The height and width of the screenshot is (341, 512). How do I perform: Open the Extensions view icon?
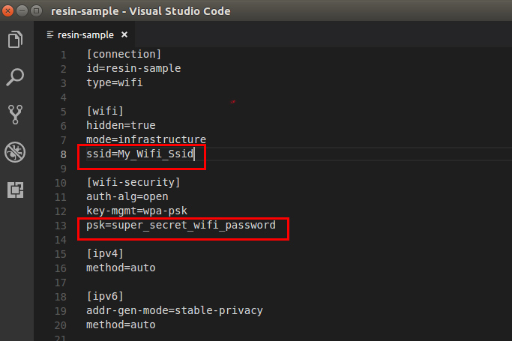tap(15, 190)
